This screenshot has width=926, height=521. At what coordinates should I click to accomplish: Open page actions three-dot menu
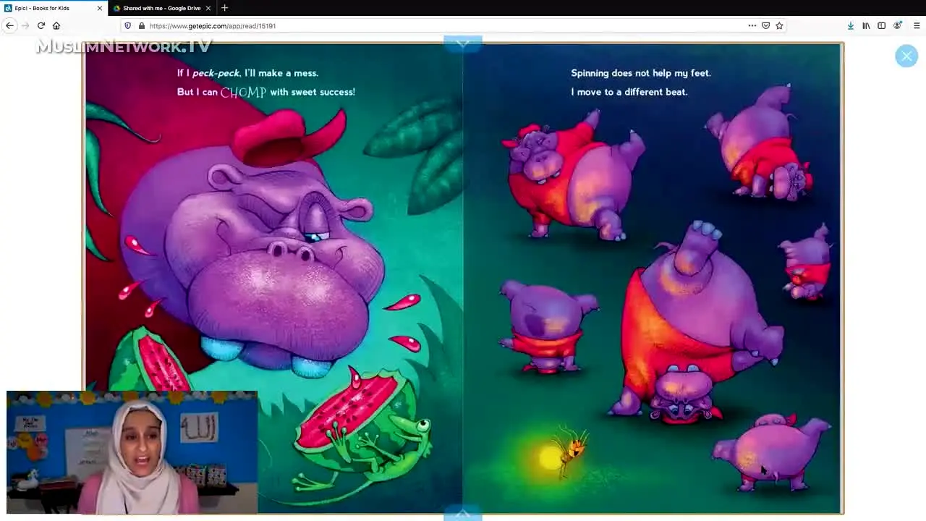pos(752,25)
